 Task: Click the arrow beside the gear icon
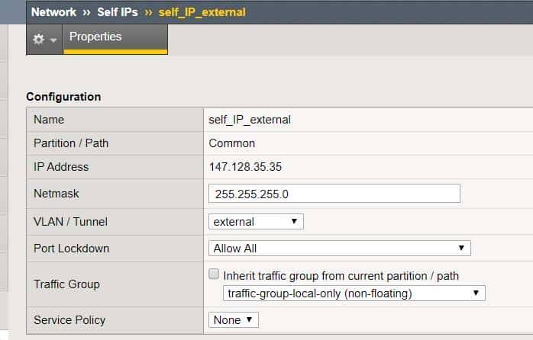[53, 40]
